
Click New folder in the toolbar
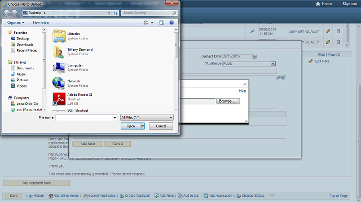(x=41, y=23)
